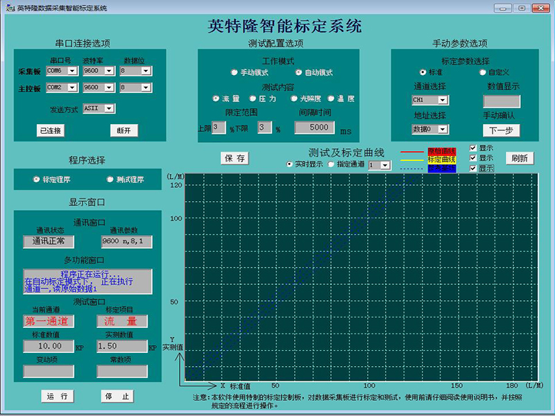Click the 运行 (run) button

(x=56, y=397)
